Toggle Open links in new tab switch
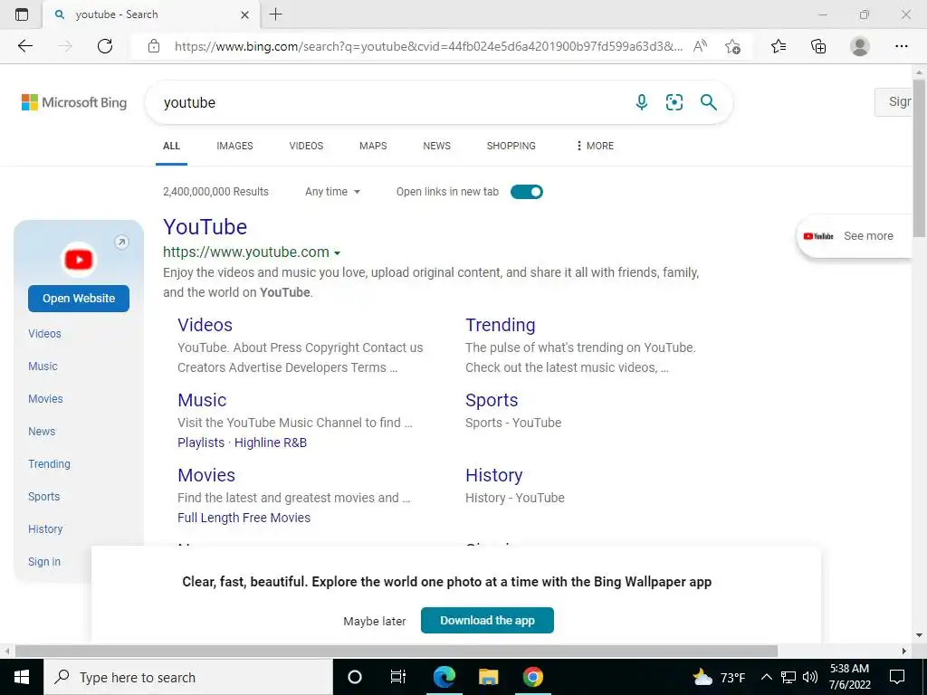The height and width of the screenshot is (695, 927). coord(526,192)
